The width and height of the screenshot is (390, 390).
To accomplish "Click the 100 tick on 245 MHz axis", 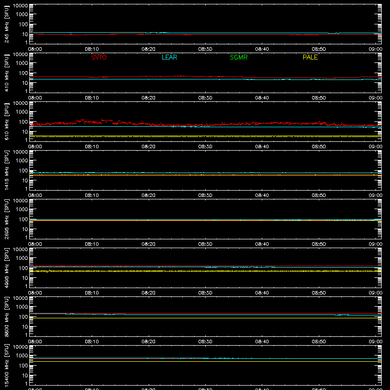I will click(x=24, y=24).
